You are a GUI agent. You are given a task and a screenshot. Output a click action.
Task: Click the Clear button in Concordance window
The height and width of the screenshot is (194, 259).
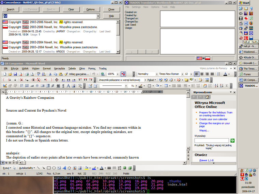pyautogui.click(x=71, y=10)
